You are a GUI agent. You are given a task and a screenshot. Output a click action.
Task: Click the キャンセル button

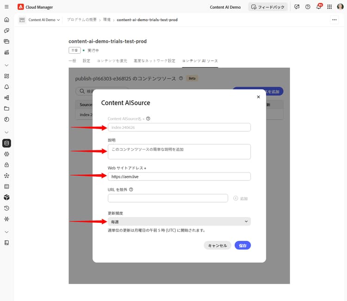[217, 246]
